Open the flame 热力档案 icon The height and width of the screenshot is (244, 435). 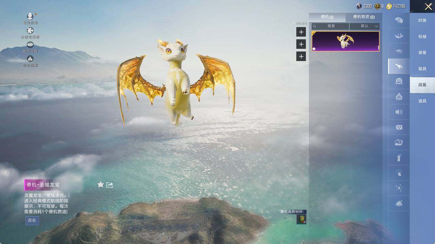[x=30, y=59]
